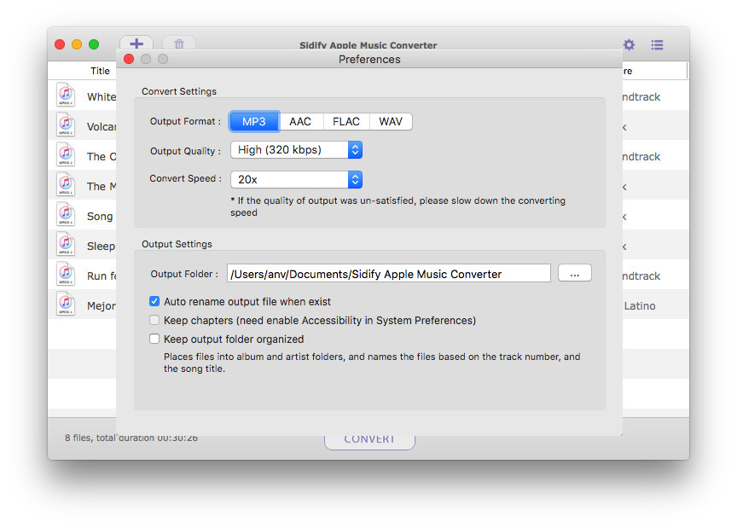Enable Keep chapters option
The width and height of the screenshot is (737, 528).
pyautogui.click(x=154, y=320)
